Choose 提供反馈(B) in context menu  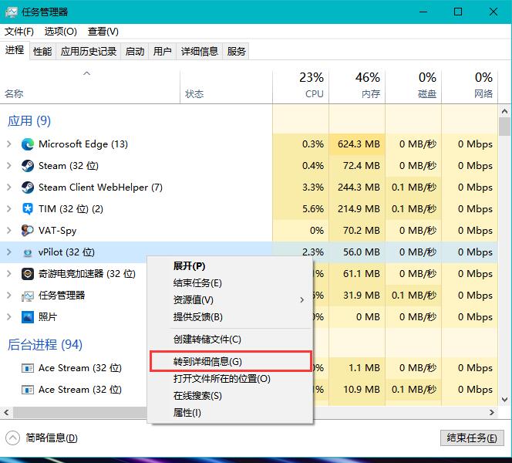pos(231,317)
